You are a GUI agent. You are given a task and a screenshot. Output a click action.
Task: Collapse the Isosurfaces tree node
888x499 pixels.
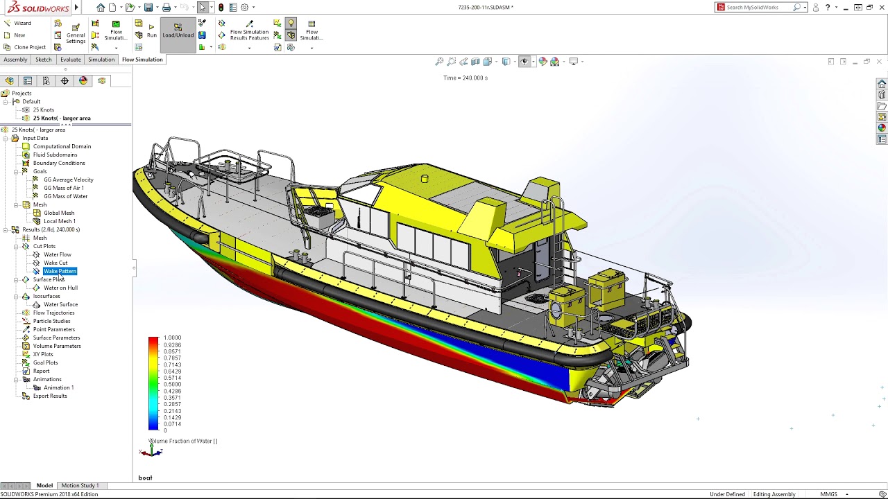(x=16, y=296)
